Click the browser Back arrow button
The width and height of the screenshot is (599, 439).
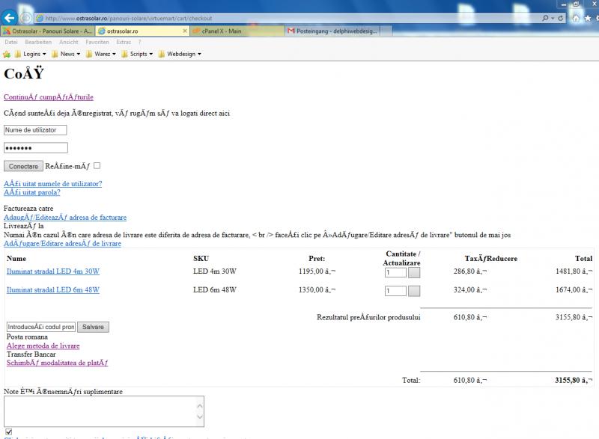click(x=10, y=16)
